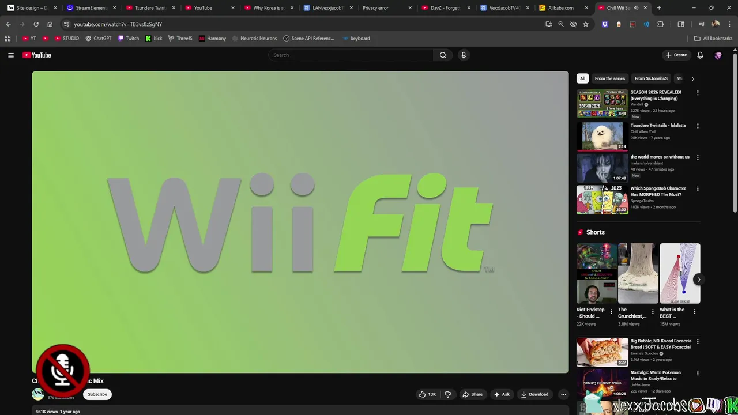This screenshot has width=738, height=415.
Task: Click the crossed-eye tracking protection icon
Action: tap(573, 24)
